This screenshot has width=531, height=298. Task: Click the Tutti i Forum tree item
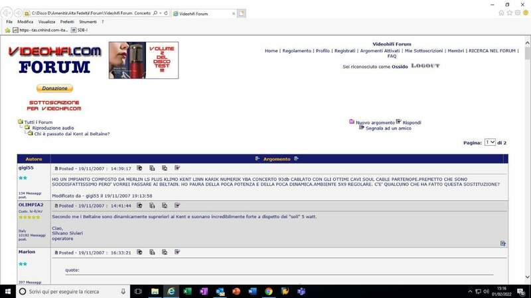pyautogui.click(x=38, y=123)
